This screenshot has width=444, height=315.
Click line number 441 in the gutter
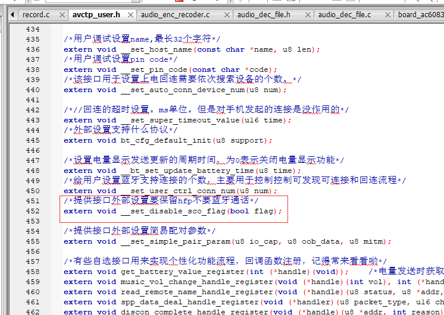coord(33,100)
